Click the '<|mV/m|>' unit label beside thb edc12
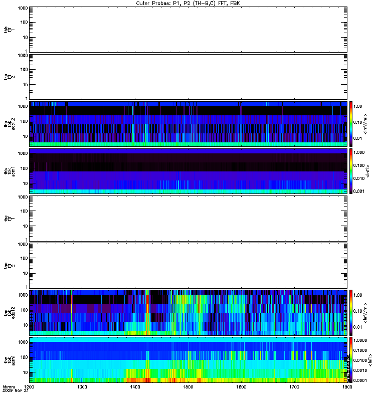 coord(365,124)
